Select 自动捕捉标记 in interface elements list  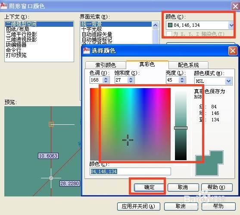click(116, 40)
